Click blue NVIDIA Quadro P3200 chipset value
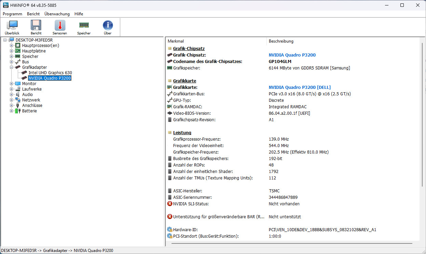The width and height of the screenshot is (426, 254). click(292, 55)
